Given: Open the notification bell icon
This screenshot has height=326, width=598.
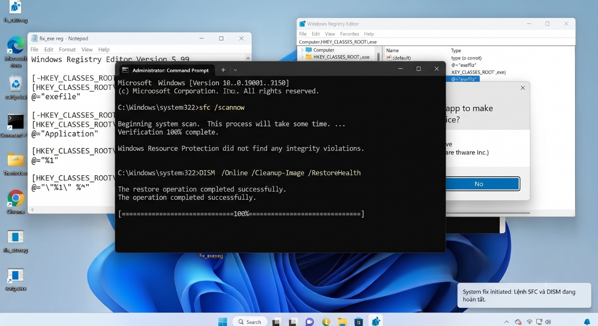Looking at the screenshot, I should coord(587,322).
